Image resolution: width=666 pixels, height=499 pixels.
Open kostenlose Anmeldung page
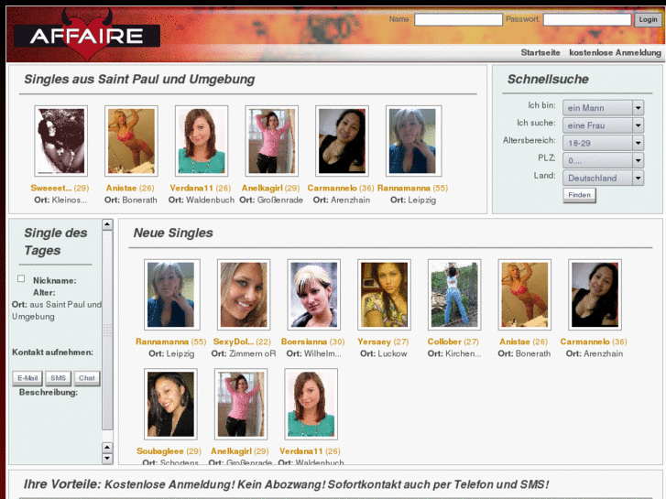tap(615, 53)
